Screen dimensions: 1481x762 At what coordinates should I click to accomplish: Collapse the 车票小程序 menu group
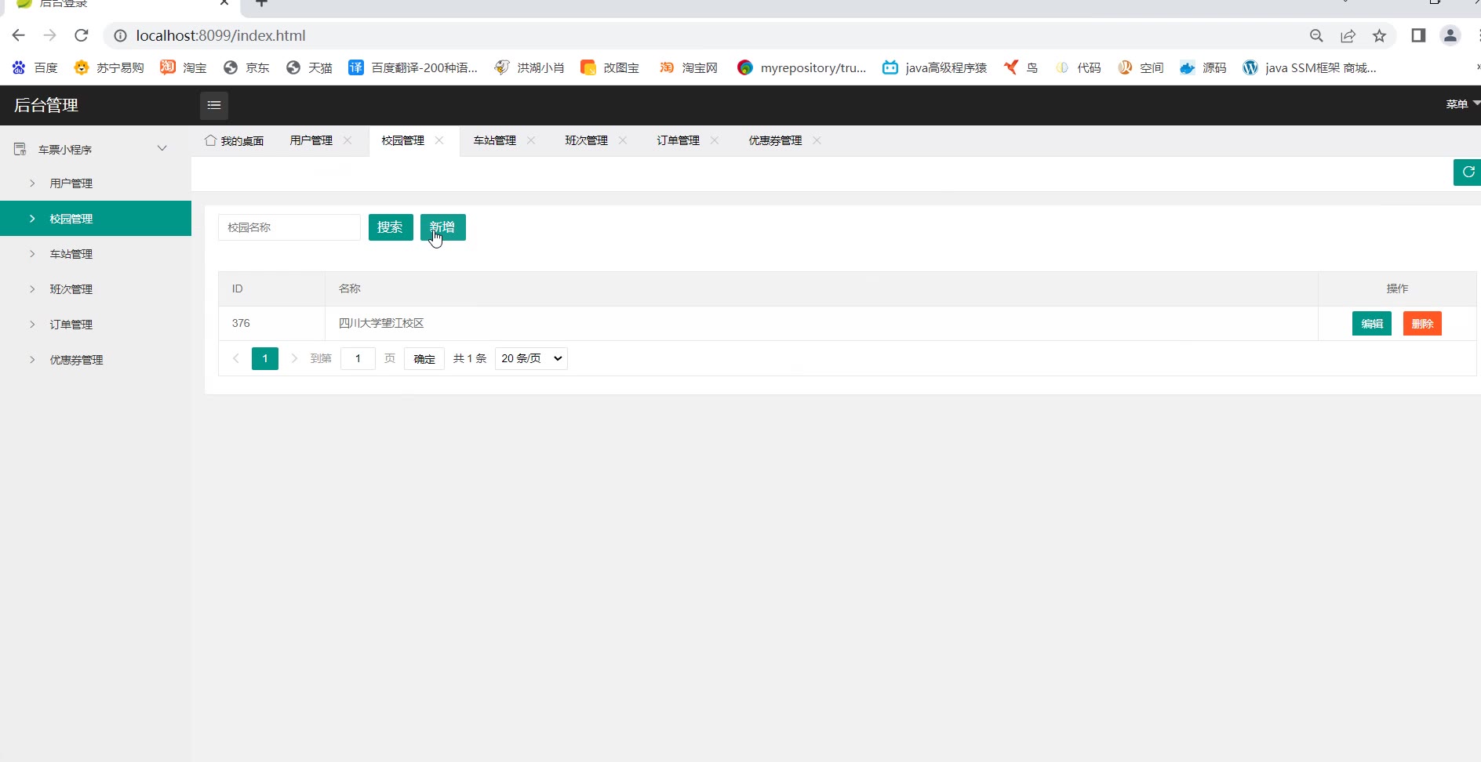tap(96, 149)
